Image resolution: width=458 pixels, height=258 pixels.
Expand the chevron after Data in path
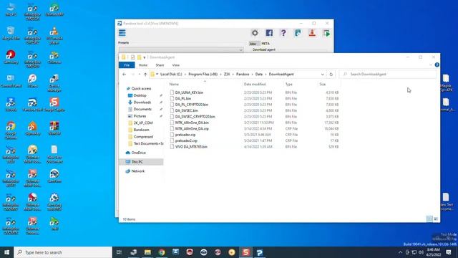265,75
